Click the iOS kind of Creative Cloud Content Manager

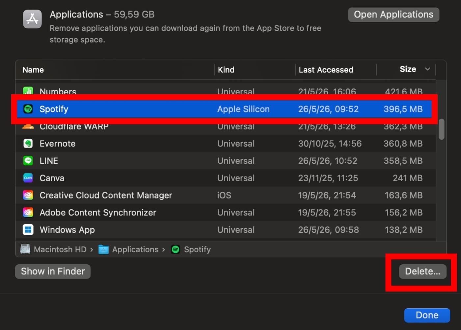pos(224,195)
